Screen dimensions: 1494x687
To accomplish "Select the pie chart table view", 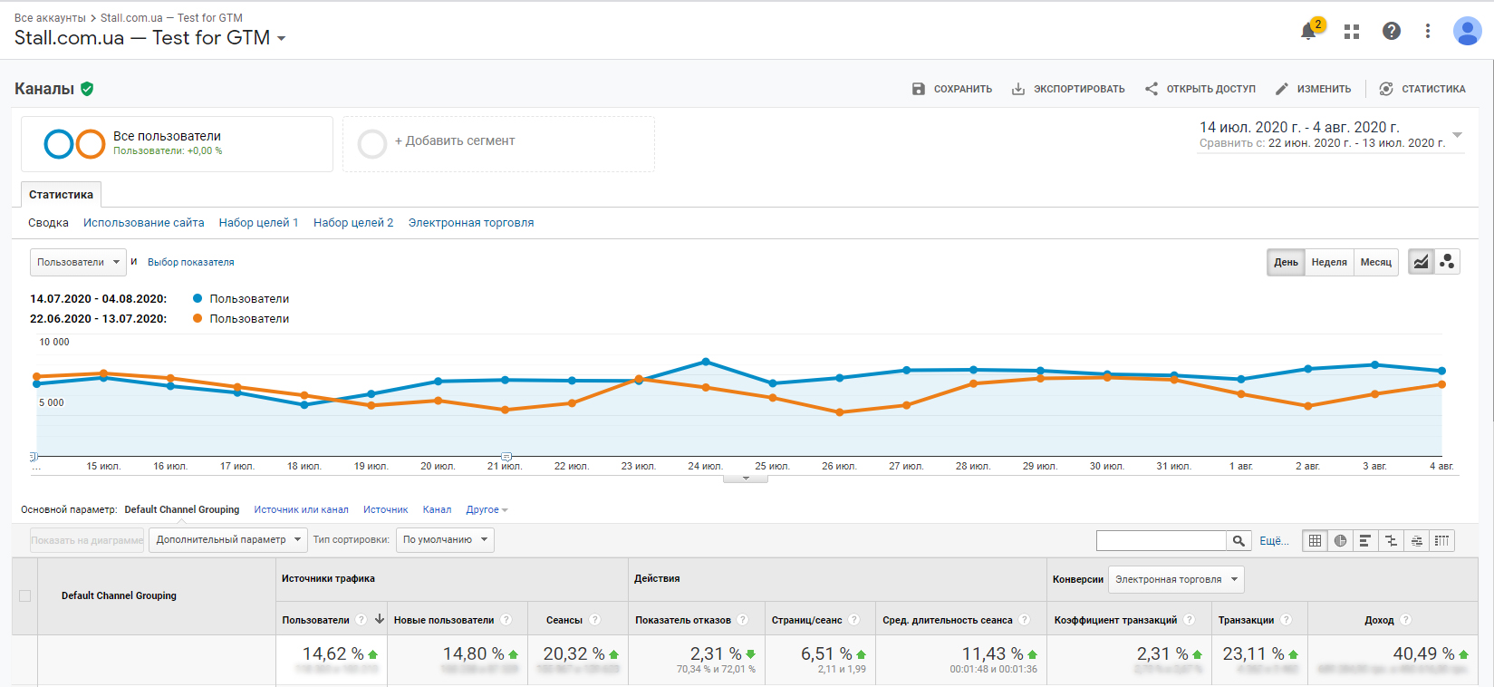I will pyautogui.click(x=1340, y=541).
